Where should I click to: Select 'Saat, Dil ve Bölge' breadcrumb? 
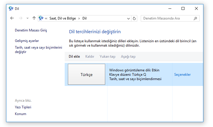pyautogui.click(x=63, y=18)
